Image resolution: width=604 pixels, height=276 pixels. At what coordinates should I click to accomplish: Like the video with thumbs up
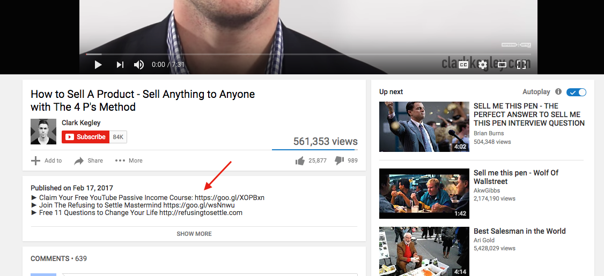(x=300, y=160)
